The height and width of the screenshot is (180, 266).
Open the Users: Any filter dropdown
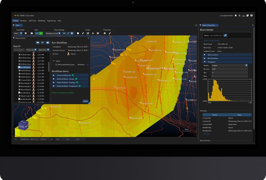pos(31,50)
